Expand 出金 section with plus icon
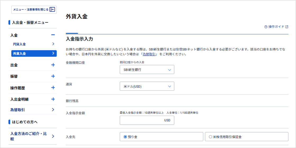Image resolution: width=296 pixels, height=148 pixels. (x=53, y=65)
